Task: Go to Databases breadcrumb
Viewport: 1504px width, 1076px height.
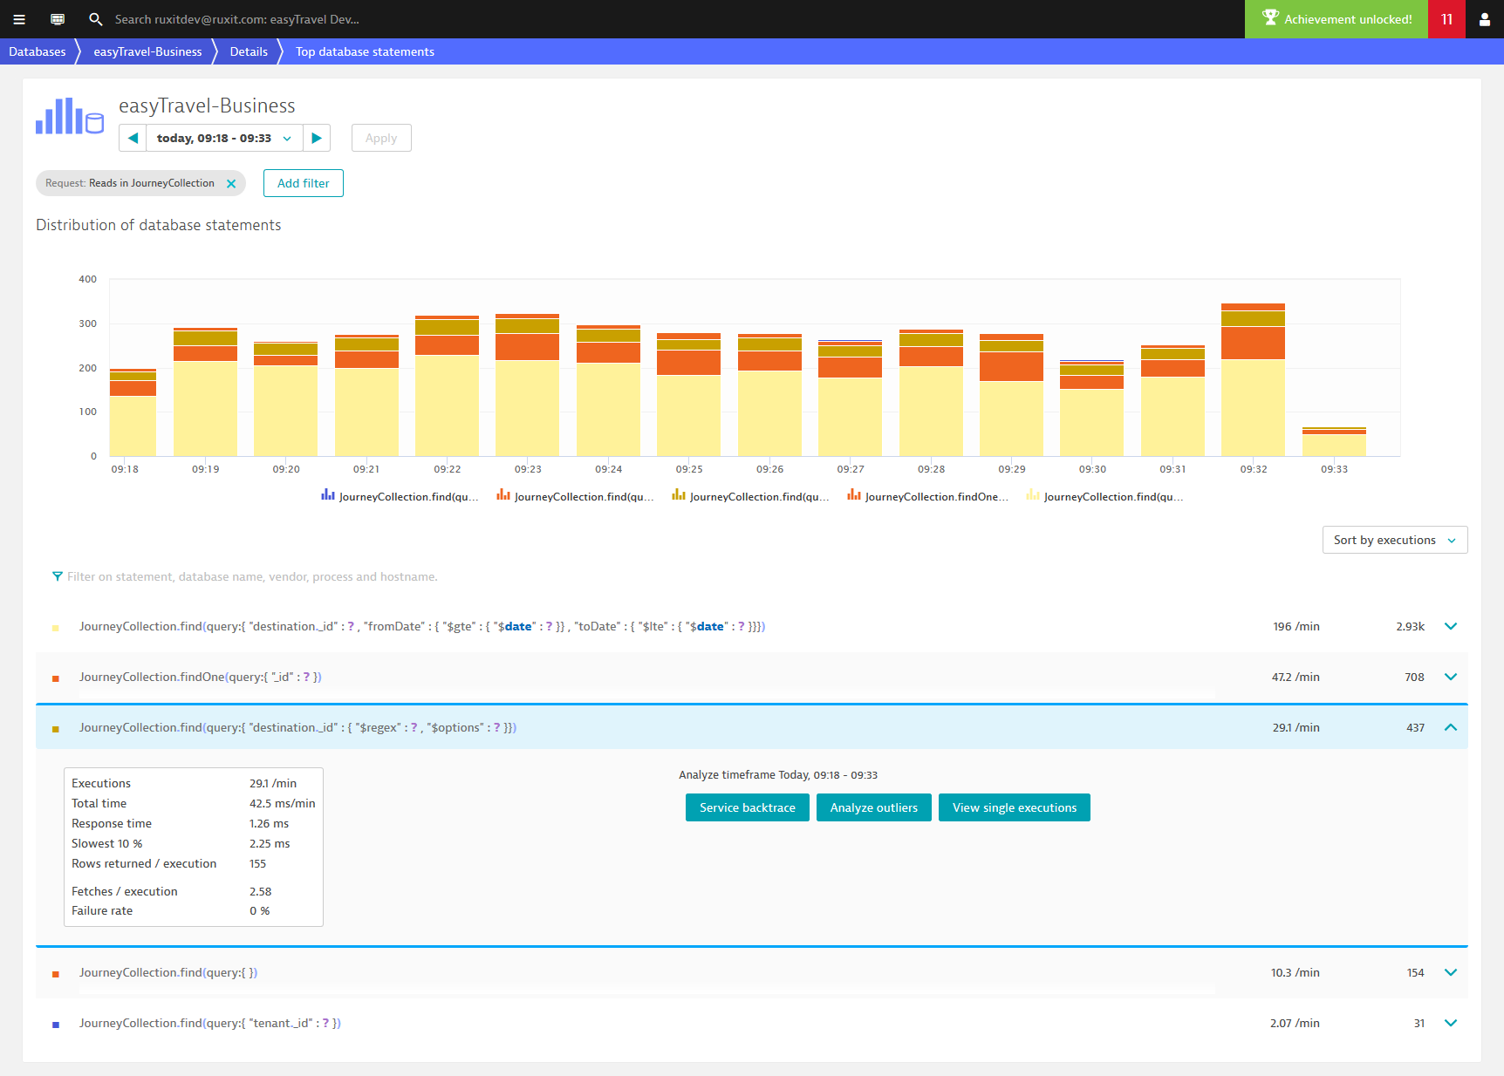Action: click(38, 51)
